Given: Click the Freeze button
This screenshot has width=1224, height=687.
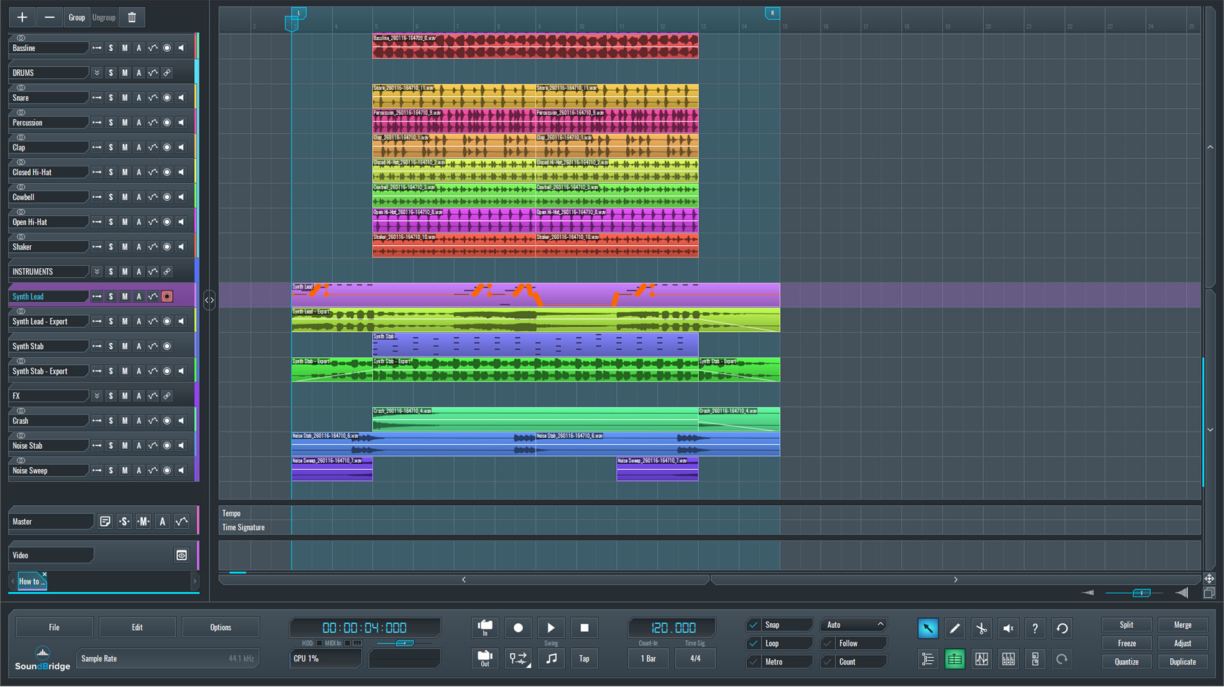Looking at the screenshot, I should 1126,643.
